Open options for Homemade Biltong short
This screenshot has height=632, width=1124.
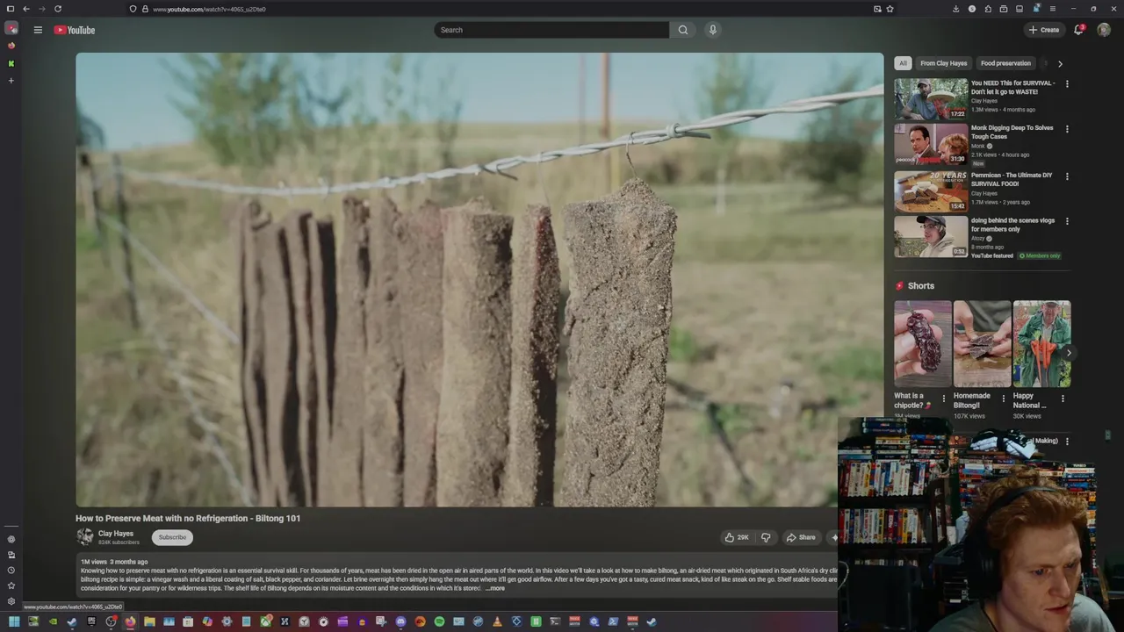click(x=1004, y=399)
